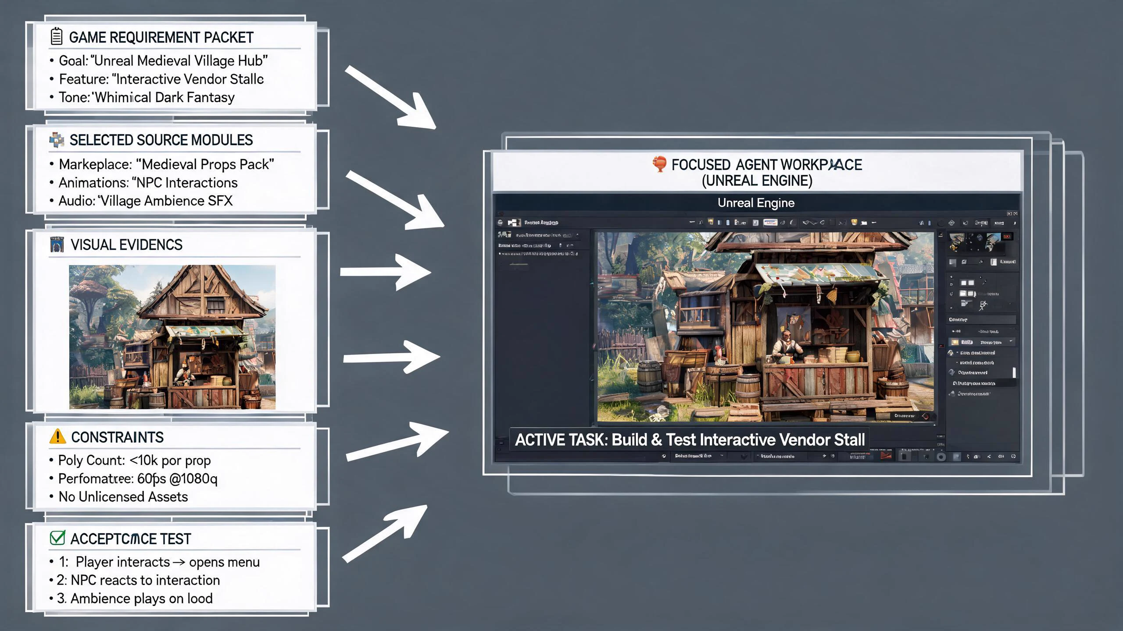Click the yellow warning triangle beside Constraints
1123x631 pixels.
[x=57, y=436]
